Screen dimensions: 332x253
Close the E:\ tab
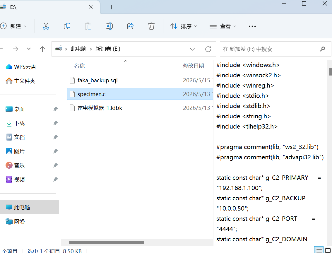point(91,7)
